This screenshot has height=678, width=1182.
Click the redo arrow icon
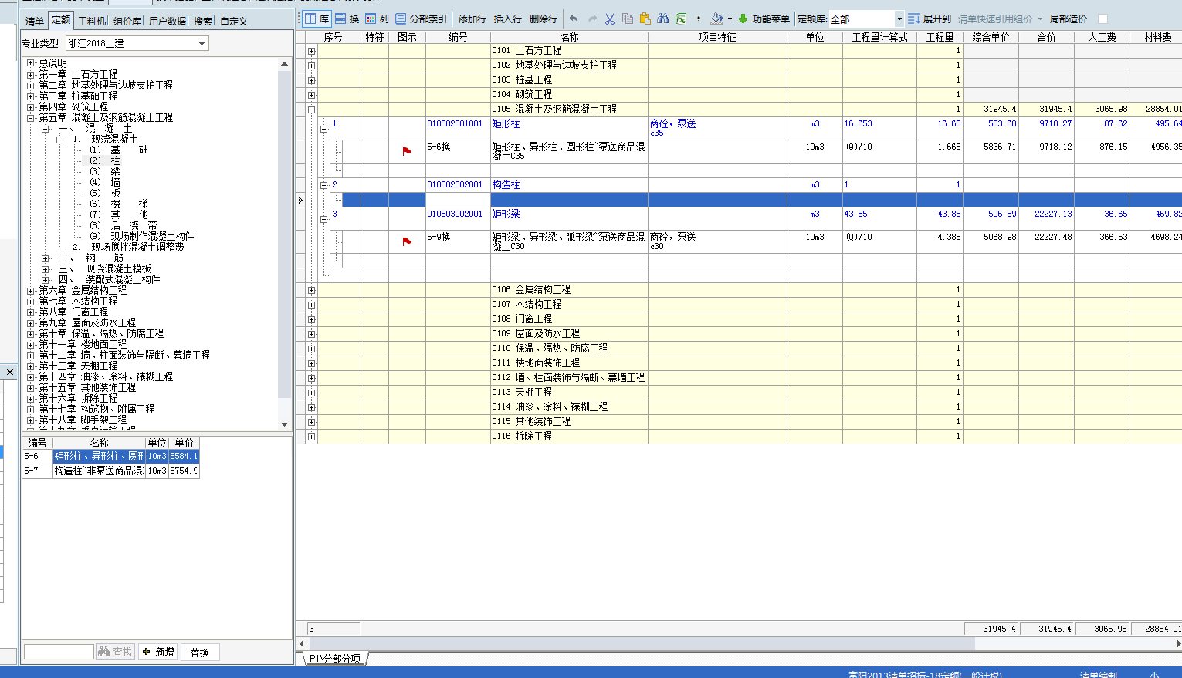592,19
